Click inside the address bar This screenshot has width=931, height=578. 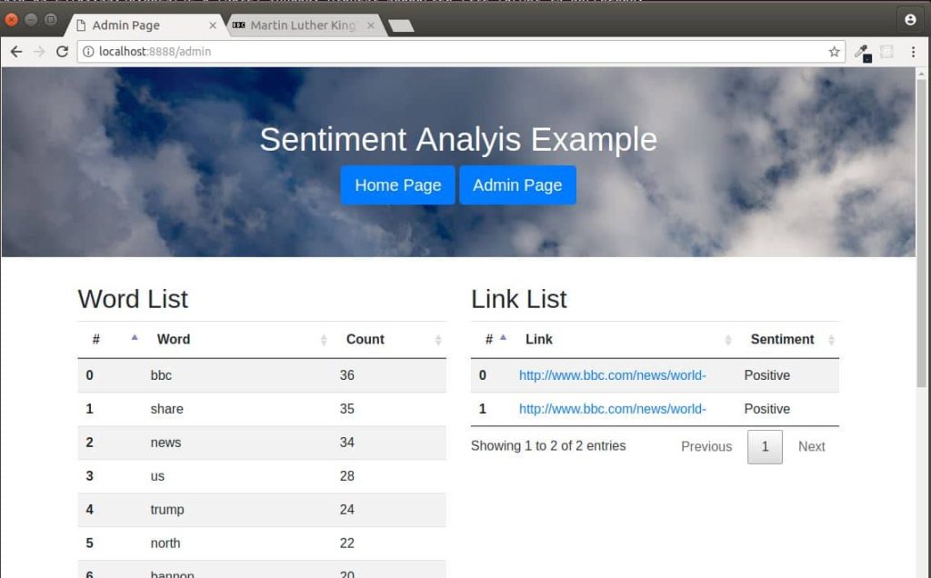point(364,52)
